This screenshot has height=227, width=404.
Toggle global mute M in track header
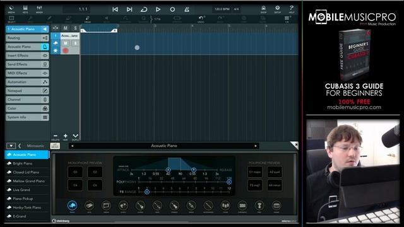66,28
